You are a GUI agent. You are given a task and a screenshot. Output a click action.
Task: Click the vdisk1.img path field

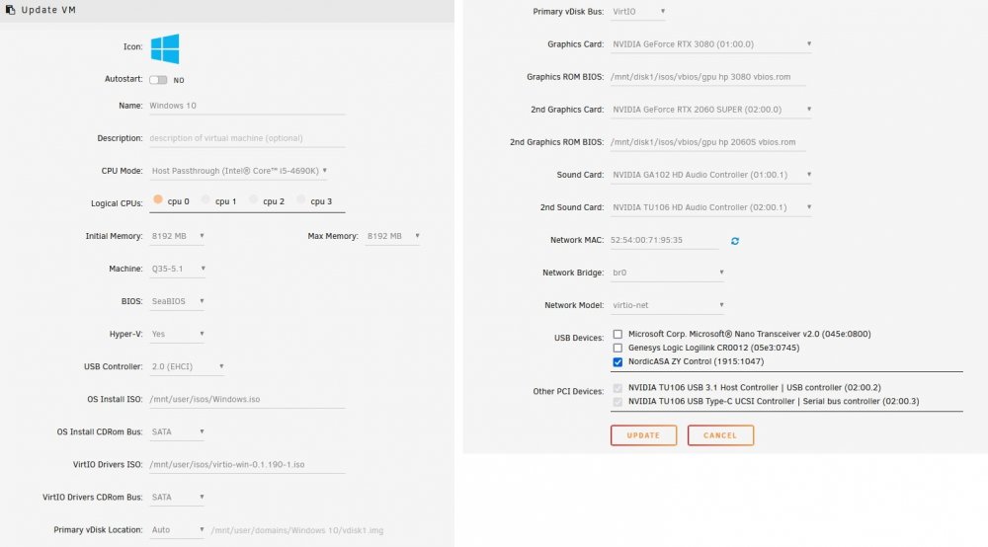296,530
